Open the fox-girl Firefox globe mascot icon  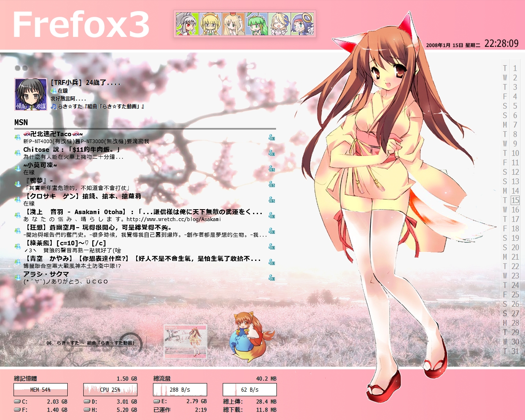pyautogui.click(x=251, y=336)
